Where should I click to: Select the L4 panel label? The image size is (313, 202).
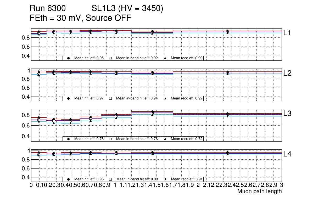click(288, 154)
